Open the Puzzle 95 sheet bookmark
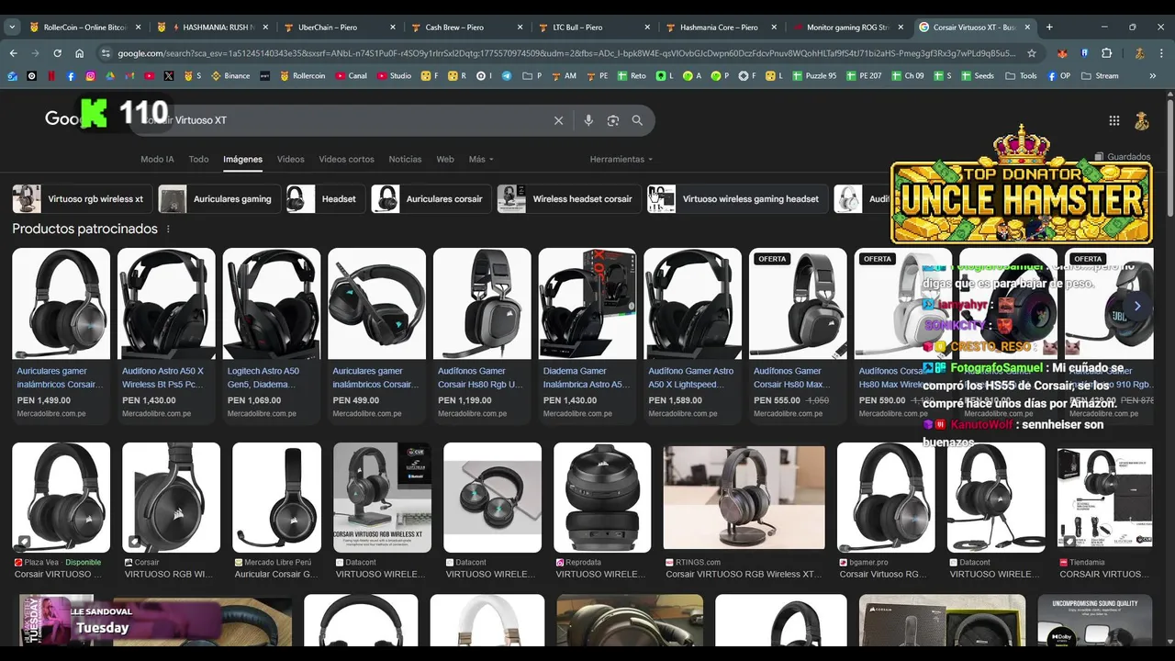Viewport: 1175px width, 661px height. (x=814, y=76)
